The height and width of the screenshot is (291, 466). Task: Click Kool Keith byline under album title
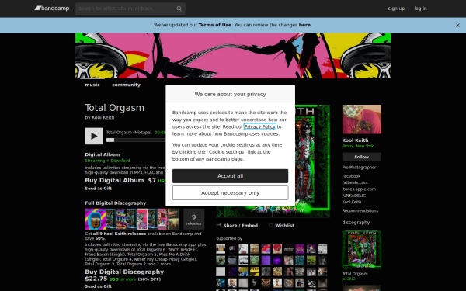coord(103,117)
